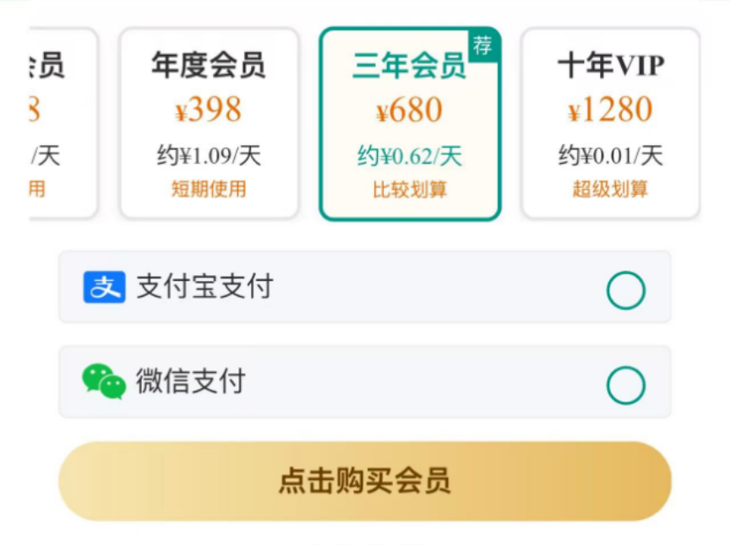Viewport: 731px width, 545px height.
Task: Click the 约¥0.62/天 daily cost text
Action: click(x=409, y=156)
